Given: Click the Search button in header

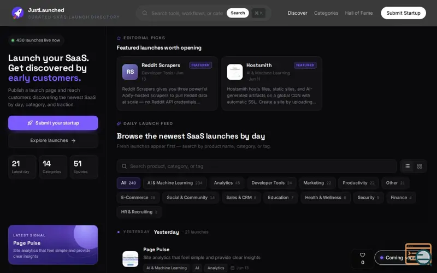Looking at the screenshot, I should [x=238, y=13].
